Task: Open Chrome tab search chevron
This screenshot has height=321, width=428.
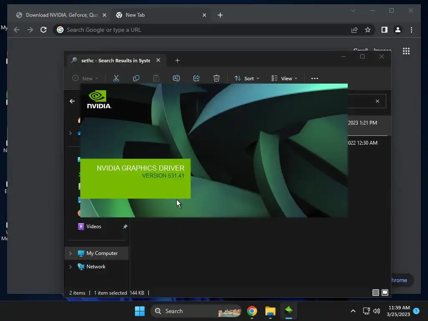Action: [353, 10]
